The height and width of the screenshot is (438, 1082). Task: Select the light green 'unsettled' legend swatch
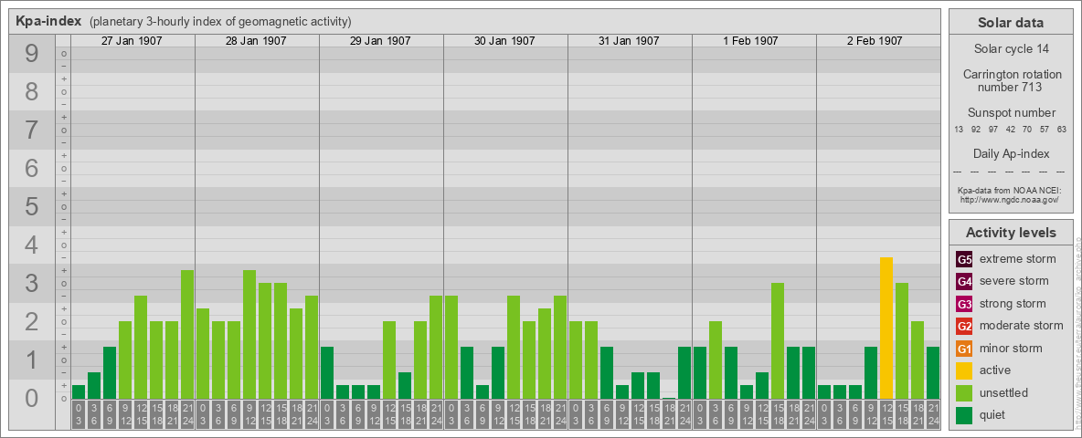click(964, 392)
